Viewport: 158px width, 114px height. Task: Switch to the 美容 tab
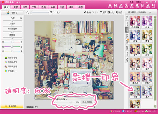(x=16, y=7)
